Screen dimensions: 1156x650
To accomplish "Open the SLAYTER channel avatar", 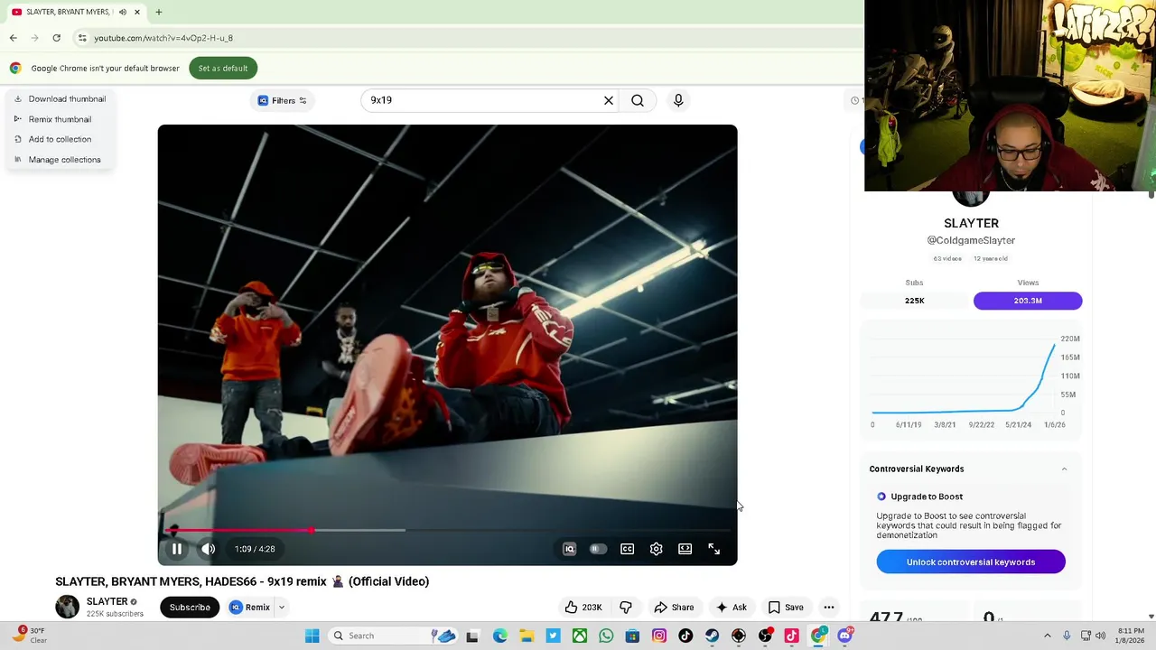I will click(x=68, y=607).
